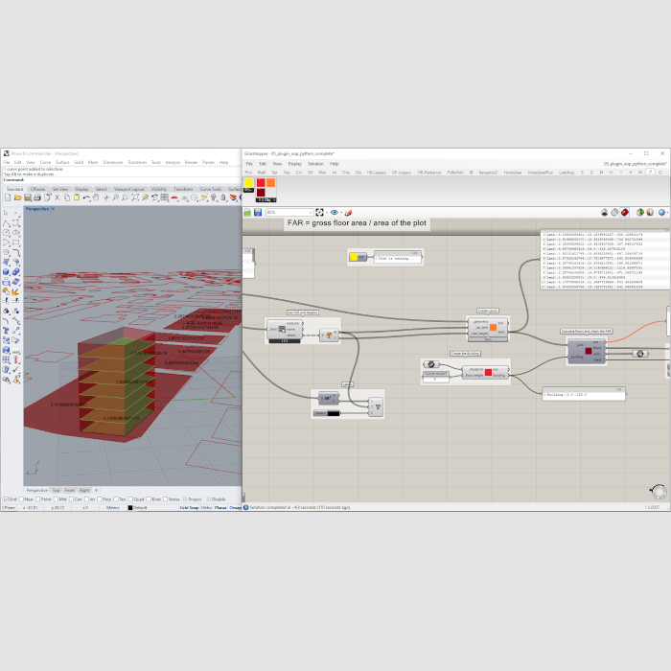Enable the Near osnap checkbox
Image resolution: width=671 pixels, height=671 pixels.
(x=21, y=499)
